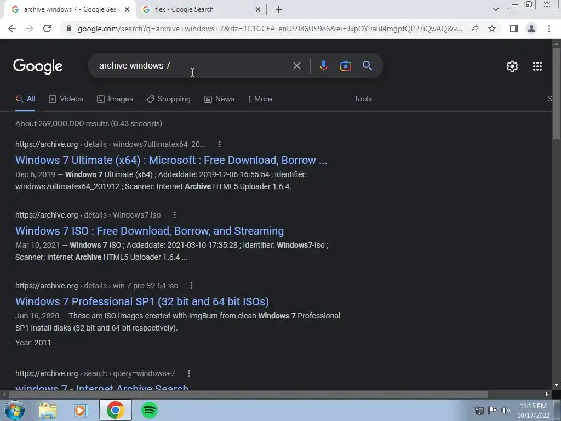
Task: Open search Tools options
Action: click(x=363, y=99)
